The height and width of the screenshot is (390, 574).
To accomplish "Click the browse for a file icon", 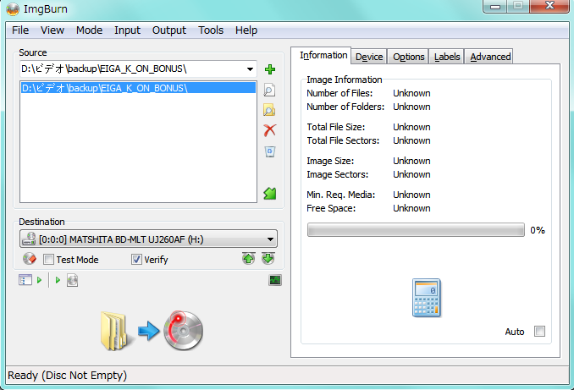I will (269, 90).
